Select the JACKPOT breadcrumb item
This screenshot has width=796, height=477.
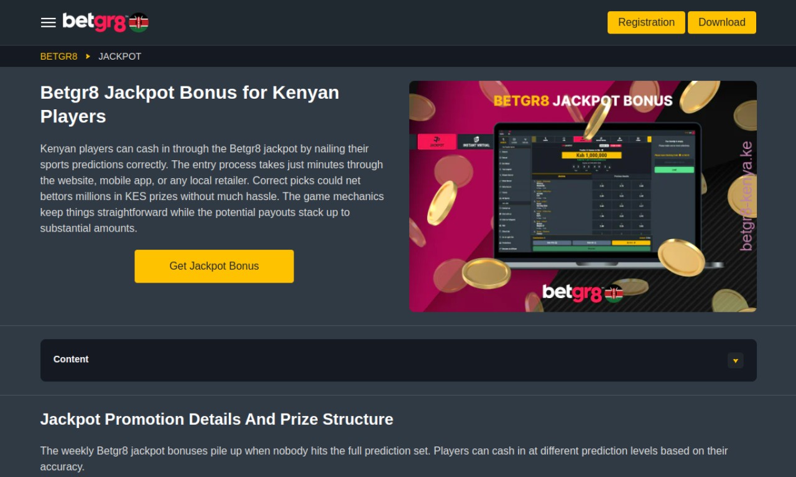click(x=120, y=57)
